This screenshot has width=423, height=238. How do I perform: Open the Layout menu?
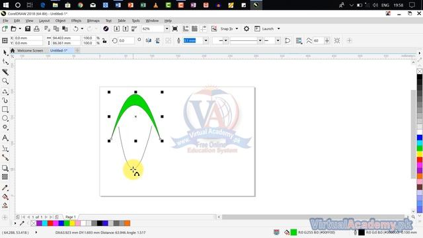coord(44,20)
